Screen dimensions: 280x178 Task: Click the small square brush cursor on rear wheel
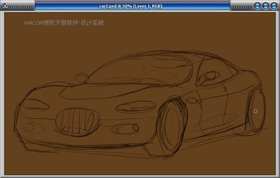256,111
